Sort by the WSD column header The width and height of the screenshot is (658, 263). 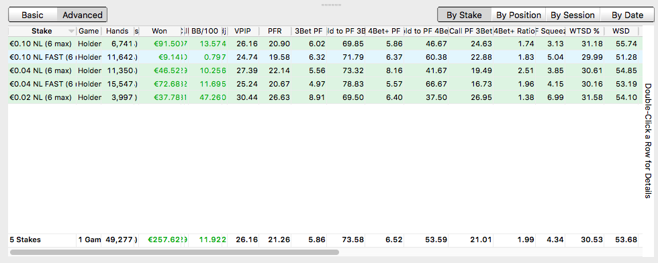pyautogui.click(x=621, y=31)
